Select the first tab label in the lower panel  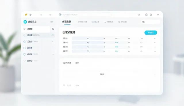tap(67, 63)
